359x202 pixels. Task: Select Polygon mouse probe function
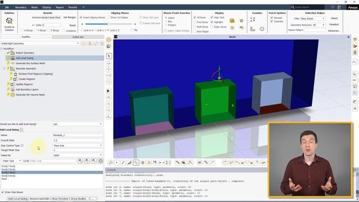pyautogui.click(x=166, y=25)
